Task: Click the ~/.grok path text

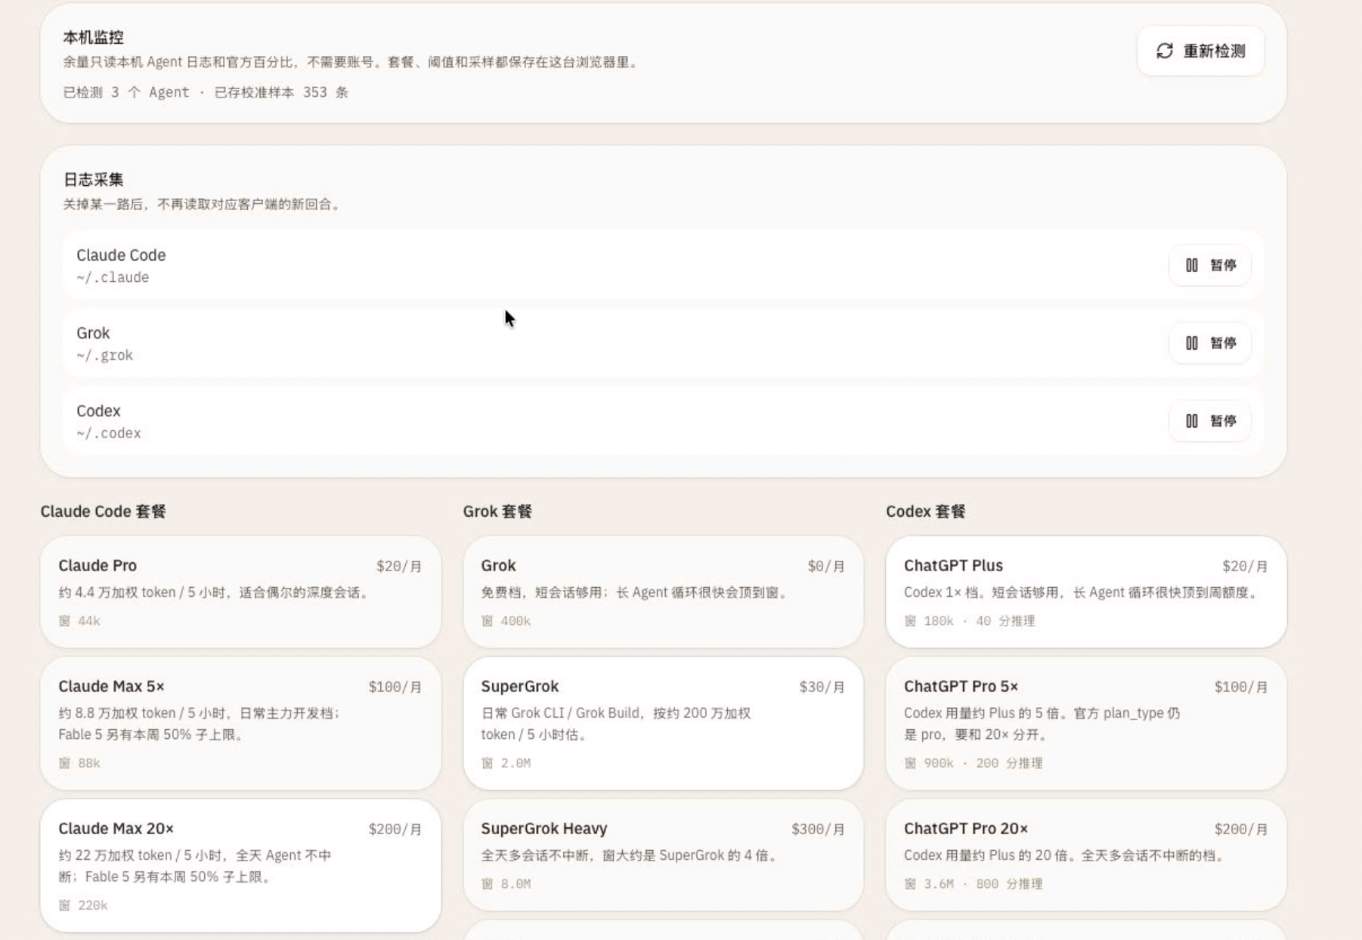Action: [104, 355]
